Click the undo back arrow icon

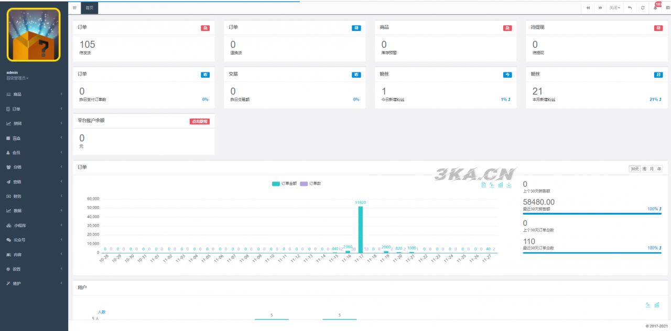[x=630, y=8]
